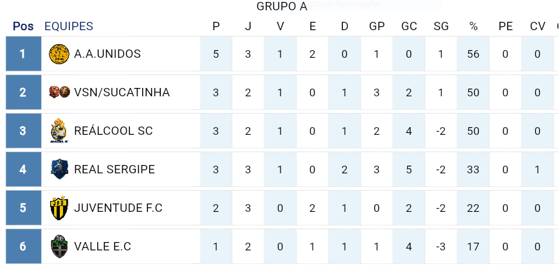Open the A.A.UNIDOS team name link
The width and height of the screenshot is (559, 269).
coord(107,54)
